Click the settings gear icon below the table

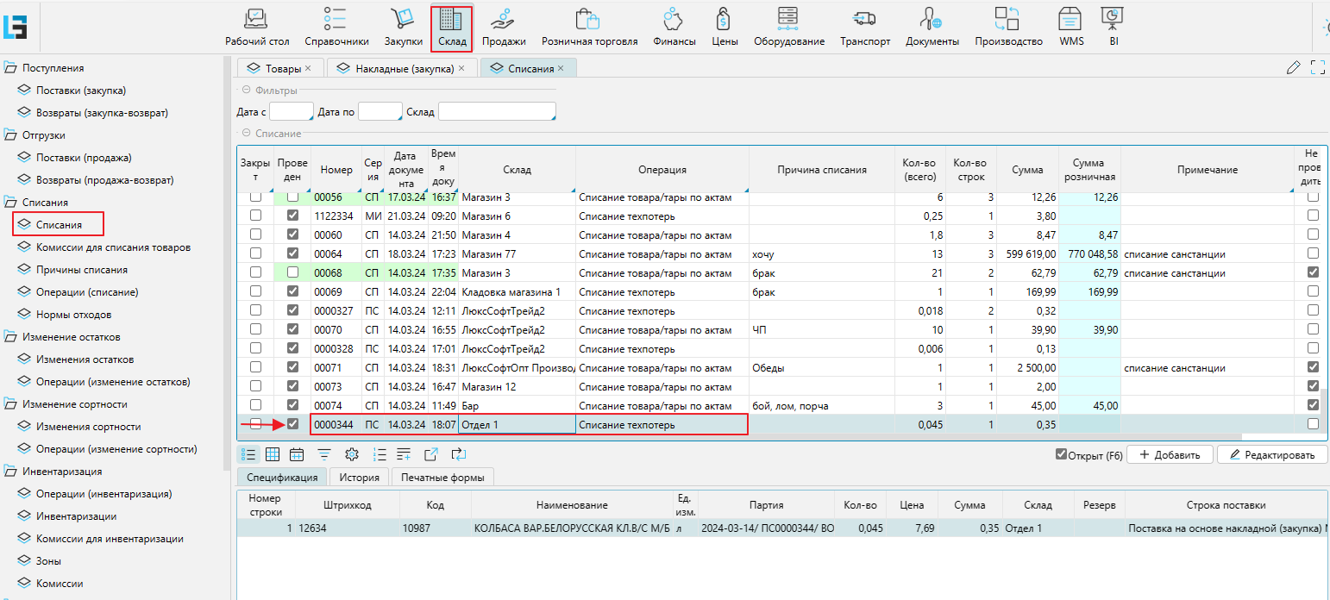[x=351, y=454]
